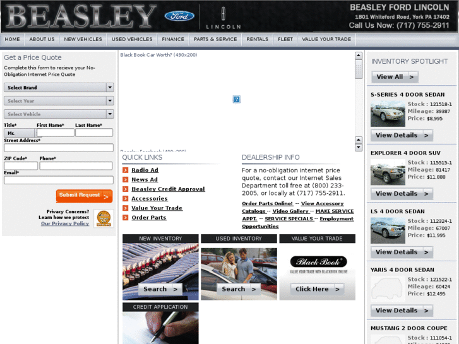459x344 pixels.
Task: Open the FINANCE menu
Action: [x=173, y=39]
